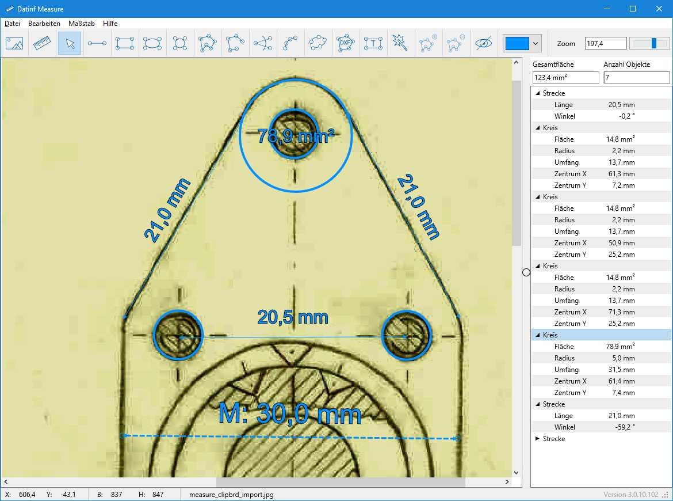Open the color picker dropdown arrow

click(536, 43)
